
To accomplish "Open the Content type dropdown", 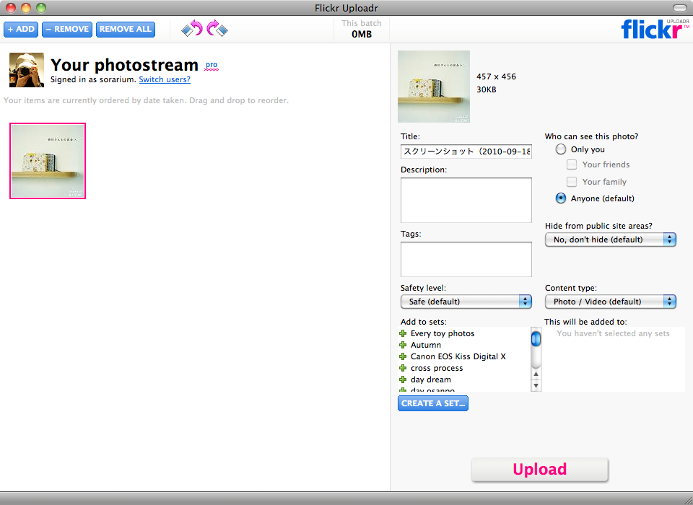I will tap(611, 302).
